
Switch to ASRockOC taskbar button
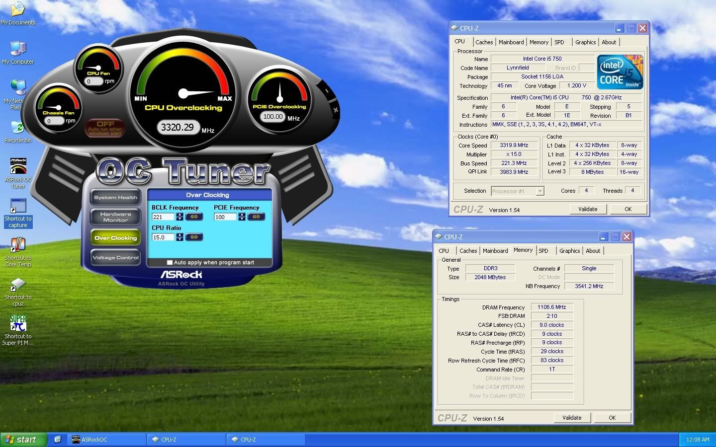tap(106, 440)
